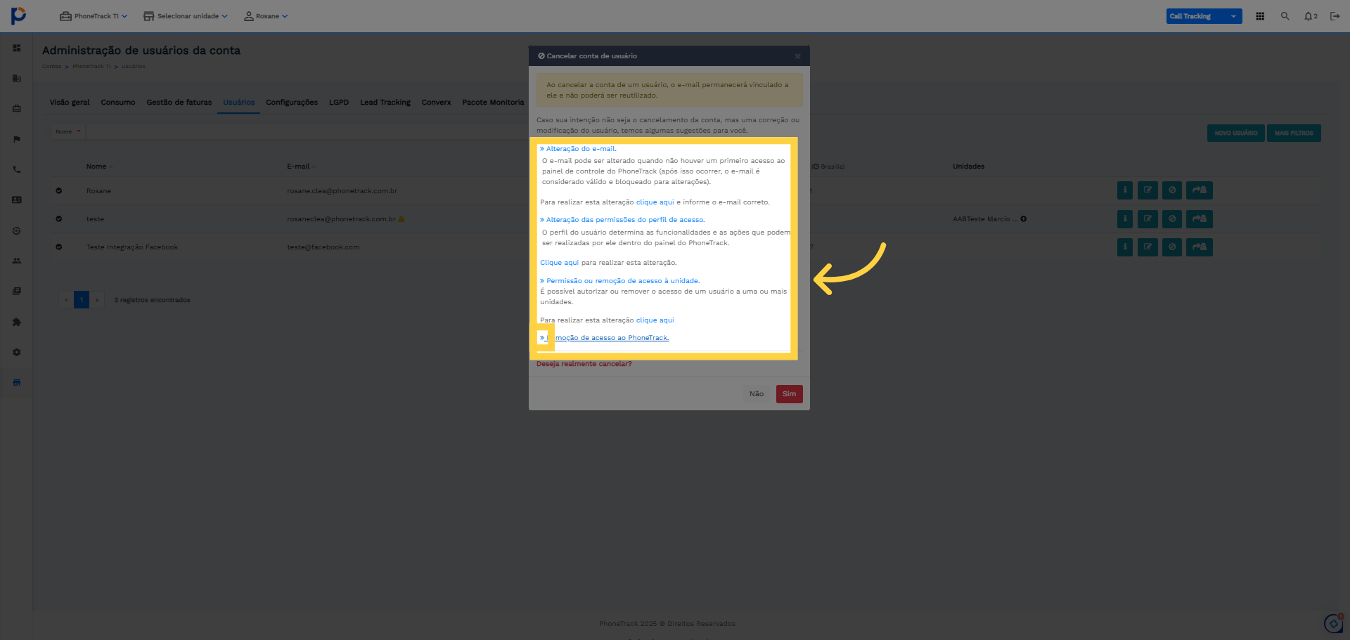Viewport: 1350px width, 640px height.
Task: Go to page 1 in pagination
Action: click(x=82, y=300)
